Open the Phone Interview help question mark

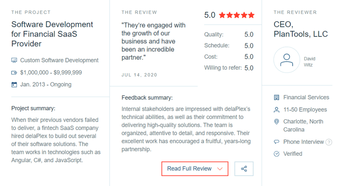point(328,142)
